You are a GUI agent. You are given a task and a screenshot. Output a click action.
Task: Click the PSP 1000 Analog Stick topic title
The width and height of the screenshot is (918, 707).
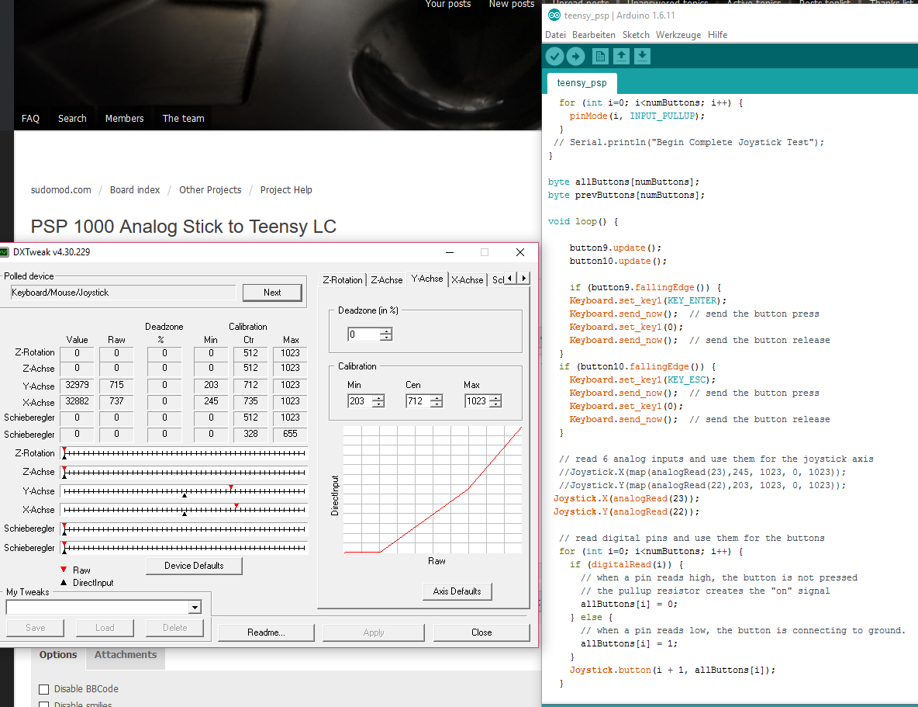pos(183,227)
